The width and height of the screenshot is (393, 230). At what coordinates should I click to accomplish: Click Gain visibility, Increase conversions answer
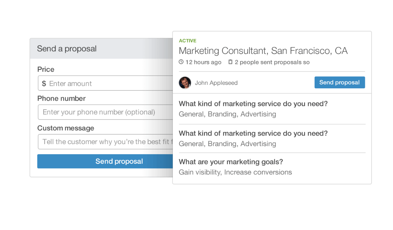pyautogui.click(x=235, y=172)
